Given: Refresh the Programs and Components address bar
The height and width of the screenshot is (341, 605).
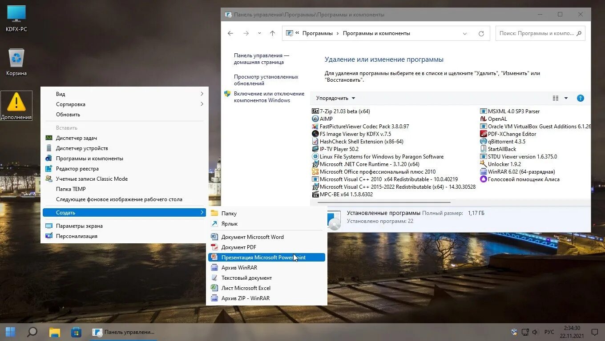Looking at the screenshot, I should coord(481,33).
